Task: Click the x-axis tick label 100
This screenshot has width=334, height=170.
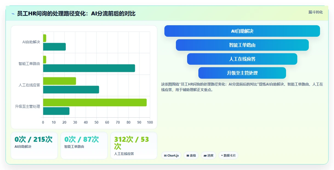Action: tap(150, 122)
